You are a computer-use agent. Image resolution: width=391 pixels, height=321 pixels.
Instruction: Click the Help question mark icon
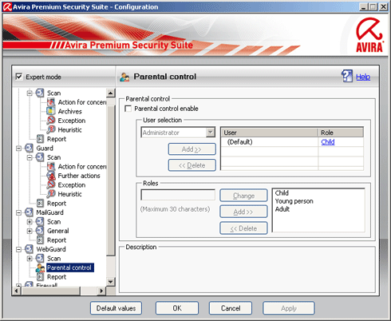click(347, 77)
